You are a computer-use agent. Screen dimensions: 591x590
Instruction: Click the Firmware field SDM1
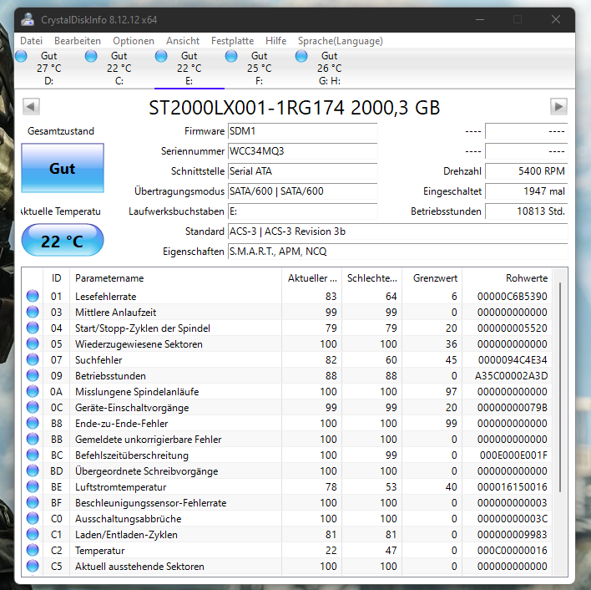[302, 131]
